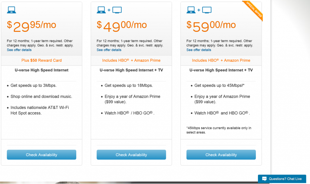The image size is (310, 184).
Task: Open See offer details under $59 plan
Action: [199, 50]
